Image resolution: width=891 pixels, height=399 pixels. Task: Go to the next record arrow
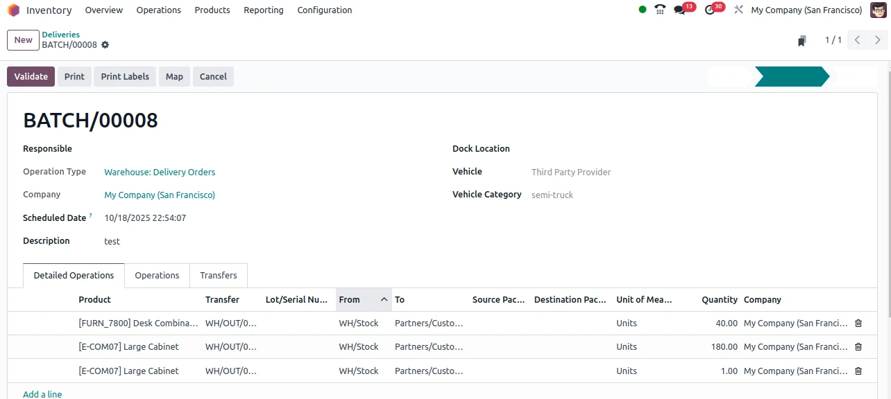(878, 40)
